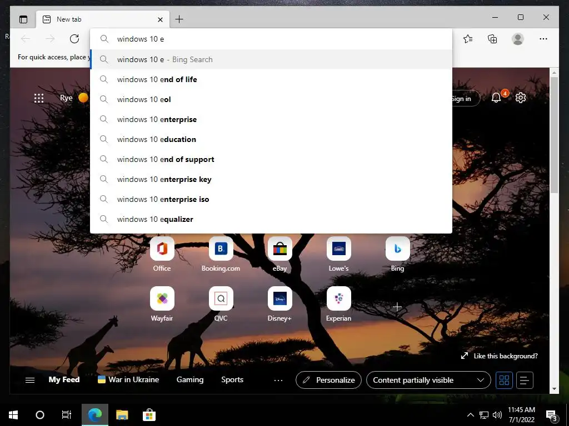Close the New tab tab
This screenshot has height=426, width=569.
160,19
